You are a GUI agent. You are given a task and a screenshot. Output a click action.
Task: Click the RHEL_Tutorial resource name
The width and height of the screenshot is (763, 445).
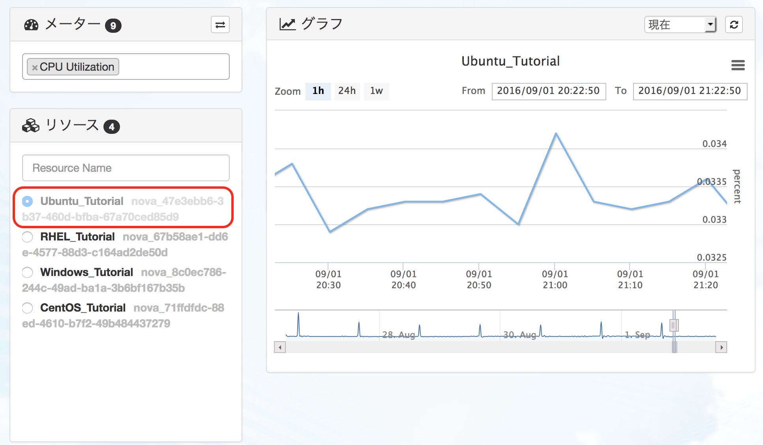(x=77, y=237)
